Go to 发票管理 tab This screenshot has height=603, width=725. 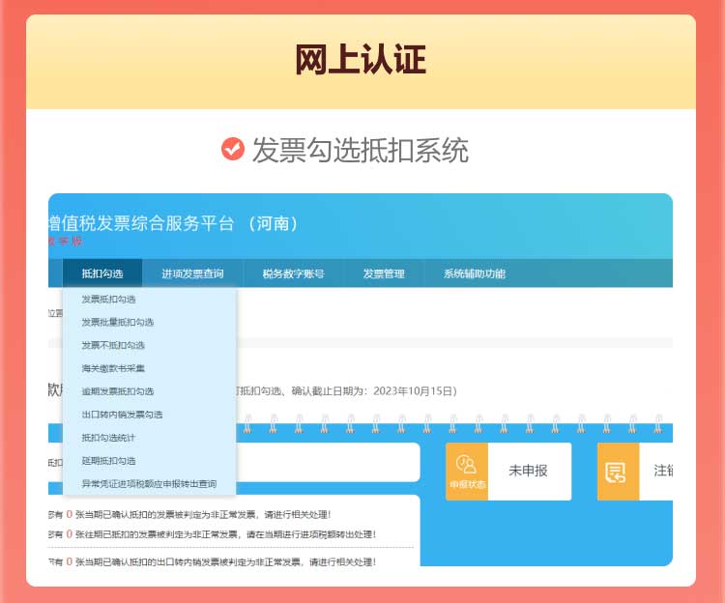pyautogui.click(x=384, y=273)
